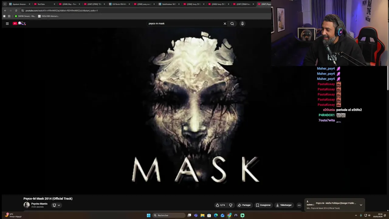
Task: Clear the search box with the X
Action: pos(225,23)
